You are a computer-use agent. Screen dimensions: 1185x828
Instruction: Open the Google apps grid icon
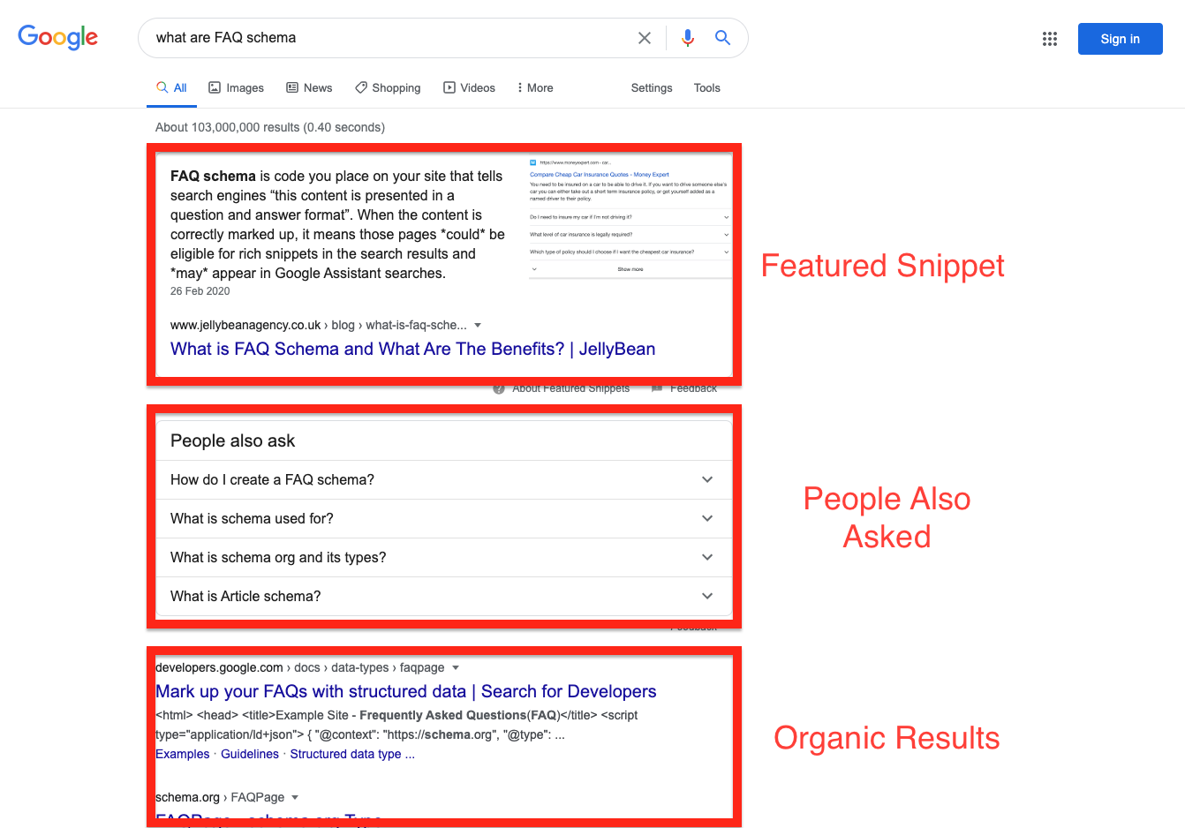(x=1050, y=39)
